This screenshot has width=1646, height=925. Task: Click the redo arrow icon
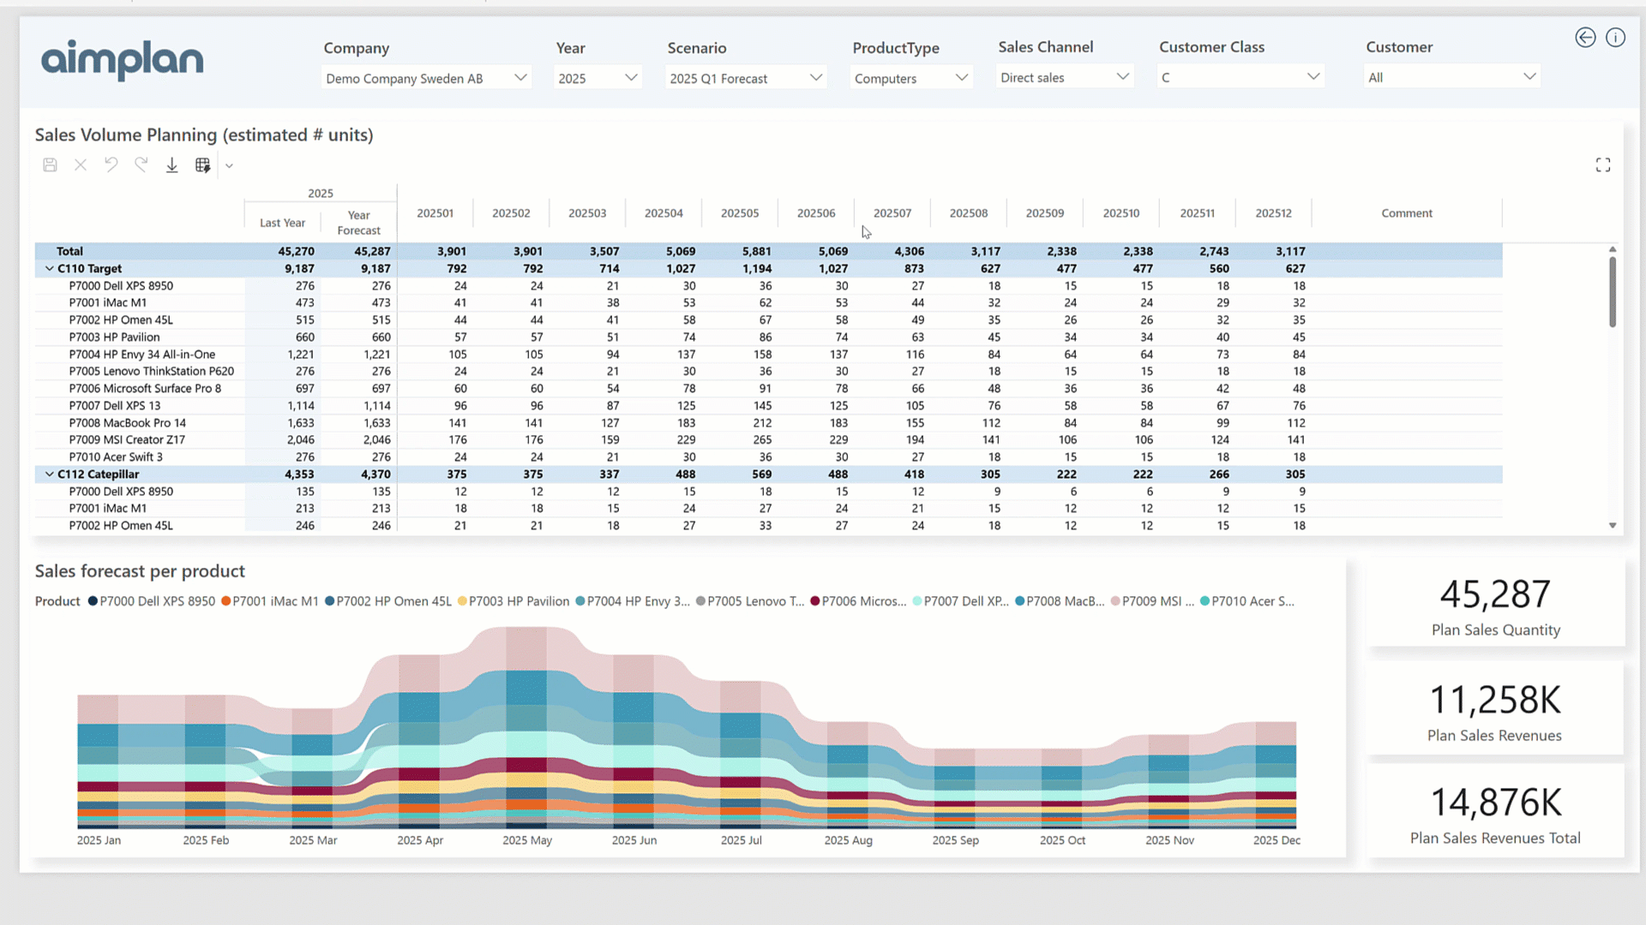click(141, 164)
